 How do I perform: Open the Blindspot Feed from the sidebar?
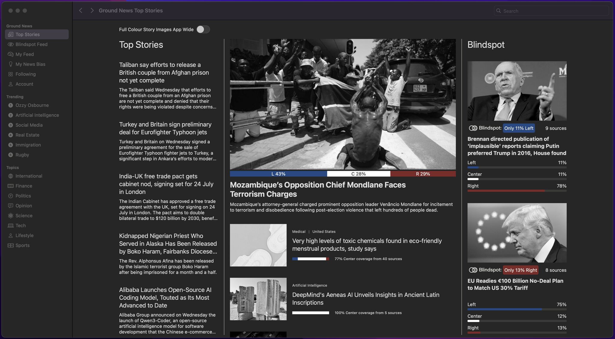point(10,44)
